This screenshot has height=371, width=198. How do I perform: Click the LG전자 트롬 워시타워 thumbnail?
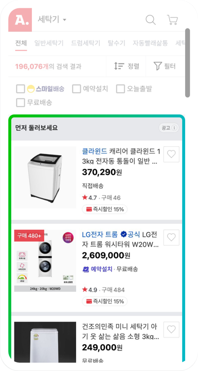pos(45,261)
